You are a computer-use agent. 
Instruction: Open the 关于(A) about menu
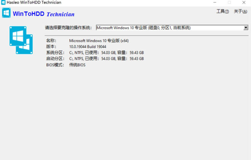click(x=241, y=11)
